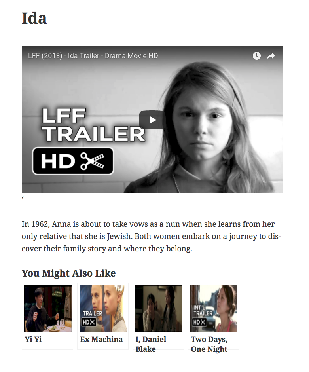Open the Ex Machina title link
This screenshot has height=372, width=309.
coord(102,339)
